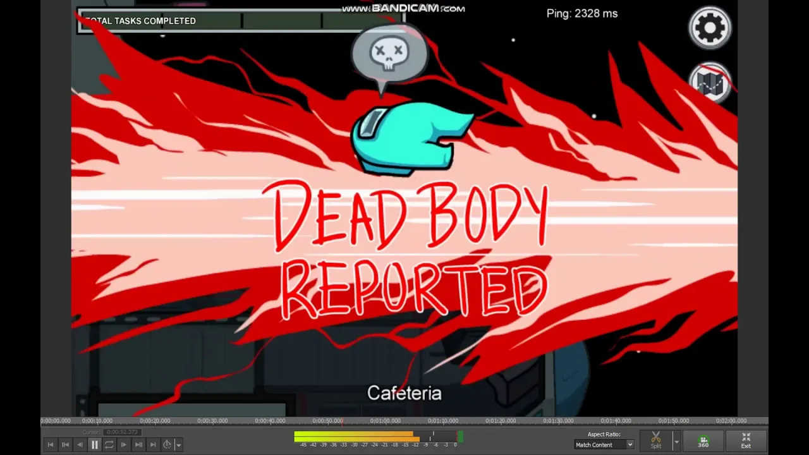Open the game settings gear icon
Viewport: 809px width, 455px height.
tap(710, 28)
